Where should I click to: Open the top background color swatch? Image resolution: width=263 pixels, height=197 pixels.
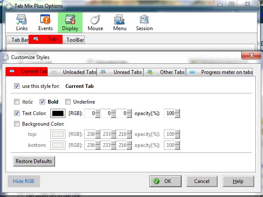pos(58,134)
